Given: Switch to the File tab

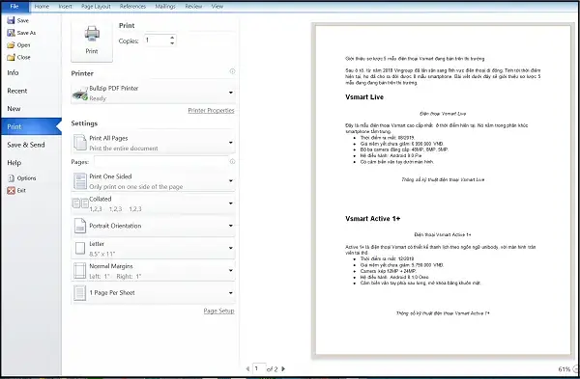Looking at the screenshot, I should click(x=14, y=7).
